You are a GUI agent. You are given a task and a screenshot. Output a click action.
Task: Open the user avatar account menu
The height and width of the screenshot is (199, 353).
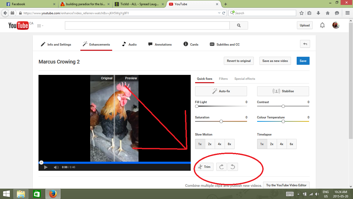coord(336,25)
